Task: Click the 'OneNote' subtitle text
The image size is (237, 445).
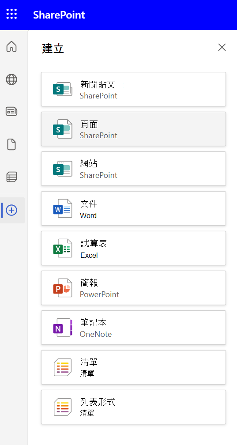Action: 96,334
